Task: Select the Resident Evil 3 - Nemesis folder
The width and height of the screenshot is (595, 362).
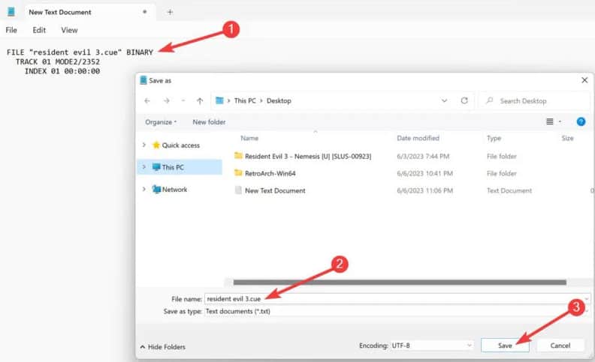Action: click(308, 156)
